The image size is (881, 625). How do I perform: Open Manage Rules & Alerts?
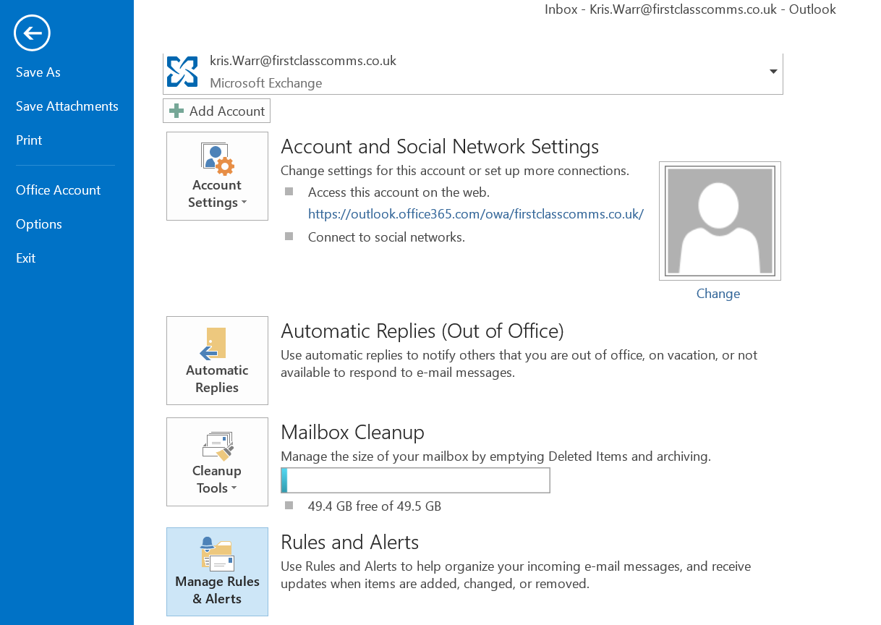click(x=217, y=571)
